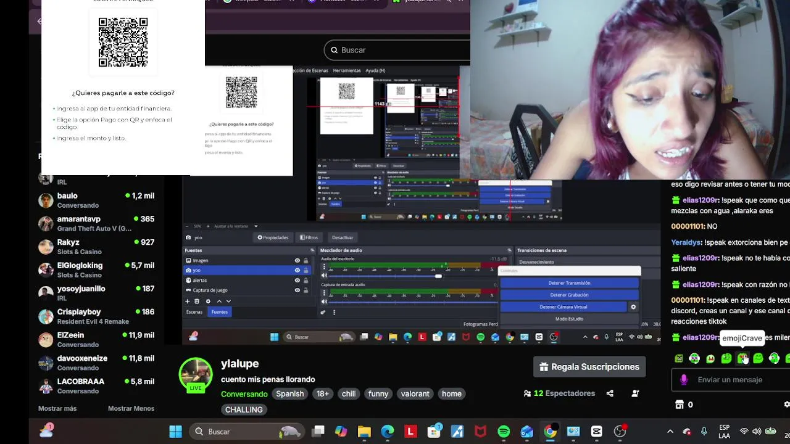The image size is (790, 444).
Task: Open OBS Studio from the outer taskbar
Action: [620, 432]
